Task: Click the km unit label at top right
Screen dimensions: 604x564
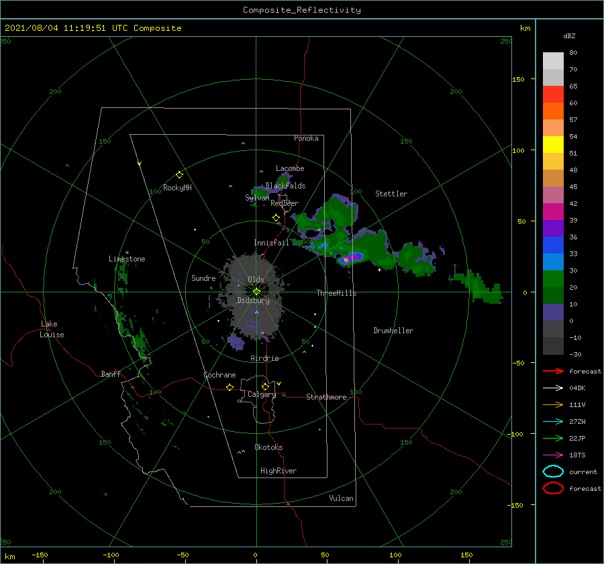Action: point(525,28)
